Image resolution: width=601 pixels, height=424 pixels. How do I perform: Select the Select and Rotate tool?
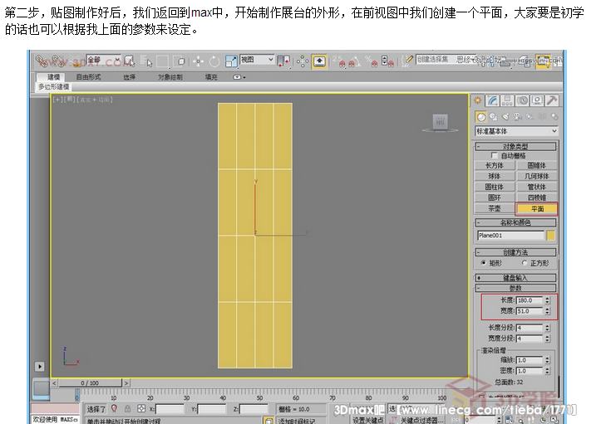(x=214, y=61)
